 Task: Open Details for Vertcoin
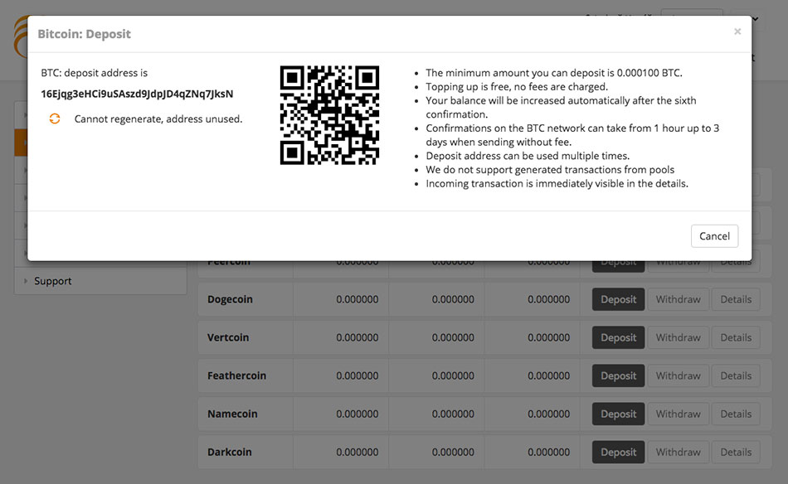tap(736, 337)
